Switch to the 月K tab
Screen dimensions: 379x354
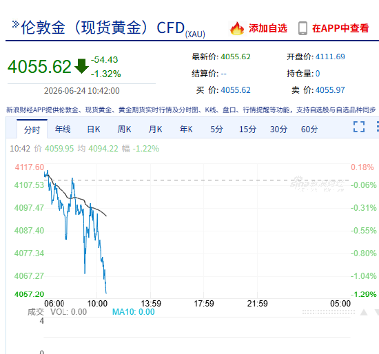(155, 129)
